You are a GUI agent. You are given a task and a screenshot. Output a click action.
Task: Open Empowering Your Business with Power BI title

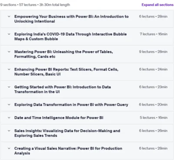coord(71,19)
